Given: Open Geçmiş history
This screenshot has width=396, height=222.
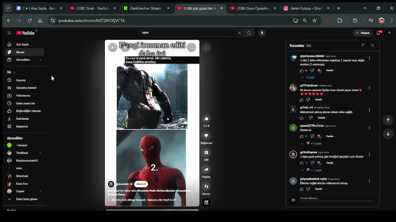Looking at the screenshot, I should tap(24, 80).
